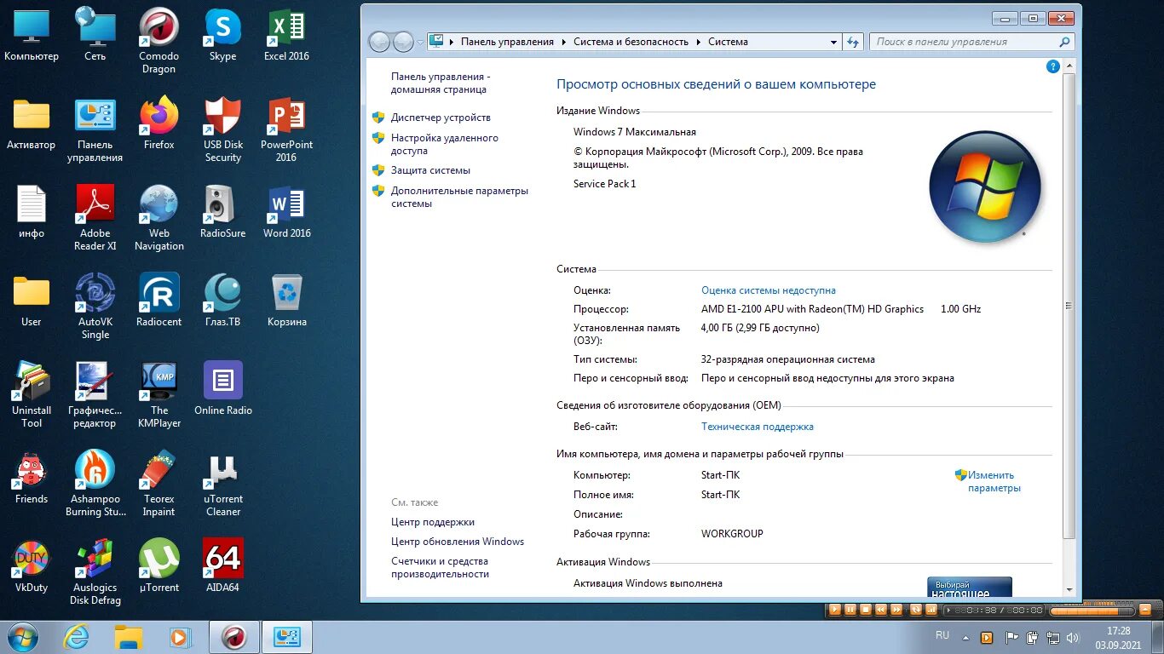Open Защита системы link

pos(430,170)
